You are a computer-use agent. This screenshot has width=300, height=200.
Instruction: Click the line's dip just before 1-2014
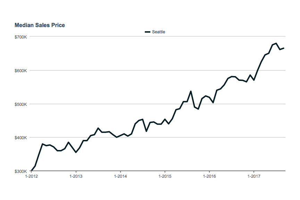pyautogui.click(x=117, y=137)
